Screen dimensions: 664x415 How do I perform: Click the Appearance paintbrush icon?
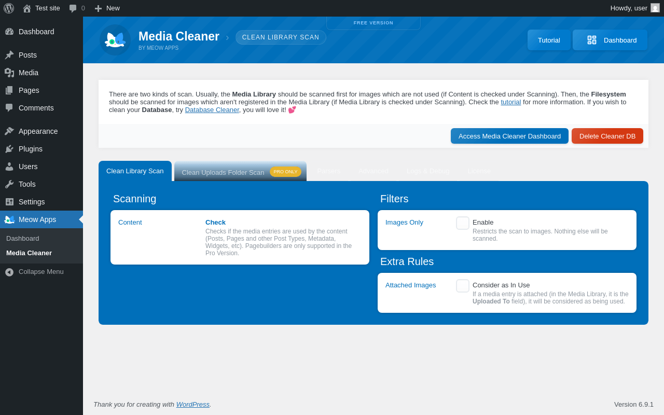tap(9, 131)
